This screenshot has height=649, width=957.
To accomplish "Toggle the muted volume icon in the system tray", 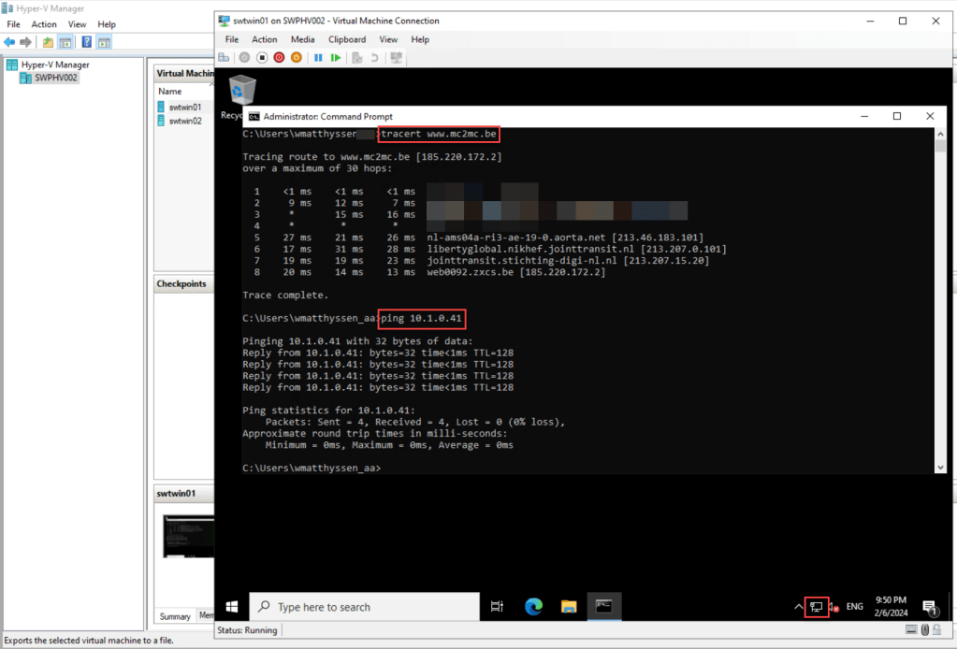I will click(834, 607).
